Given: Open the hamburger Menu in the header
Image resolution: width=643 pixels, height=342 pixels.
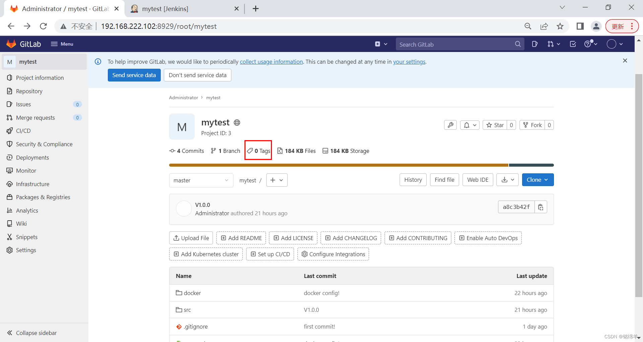Looking at the screenshot, I should [x=62, y=44].
